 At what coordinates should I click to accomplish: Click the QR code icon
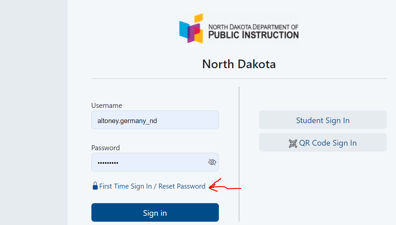coord(293,143)
